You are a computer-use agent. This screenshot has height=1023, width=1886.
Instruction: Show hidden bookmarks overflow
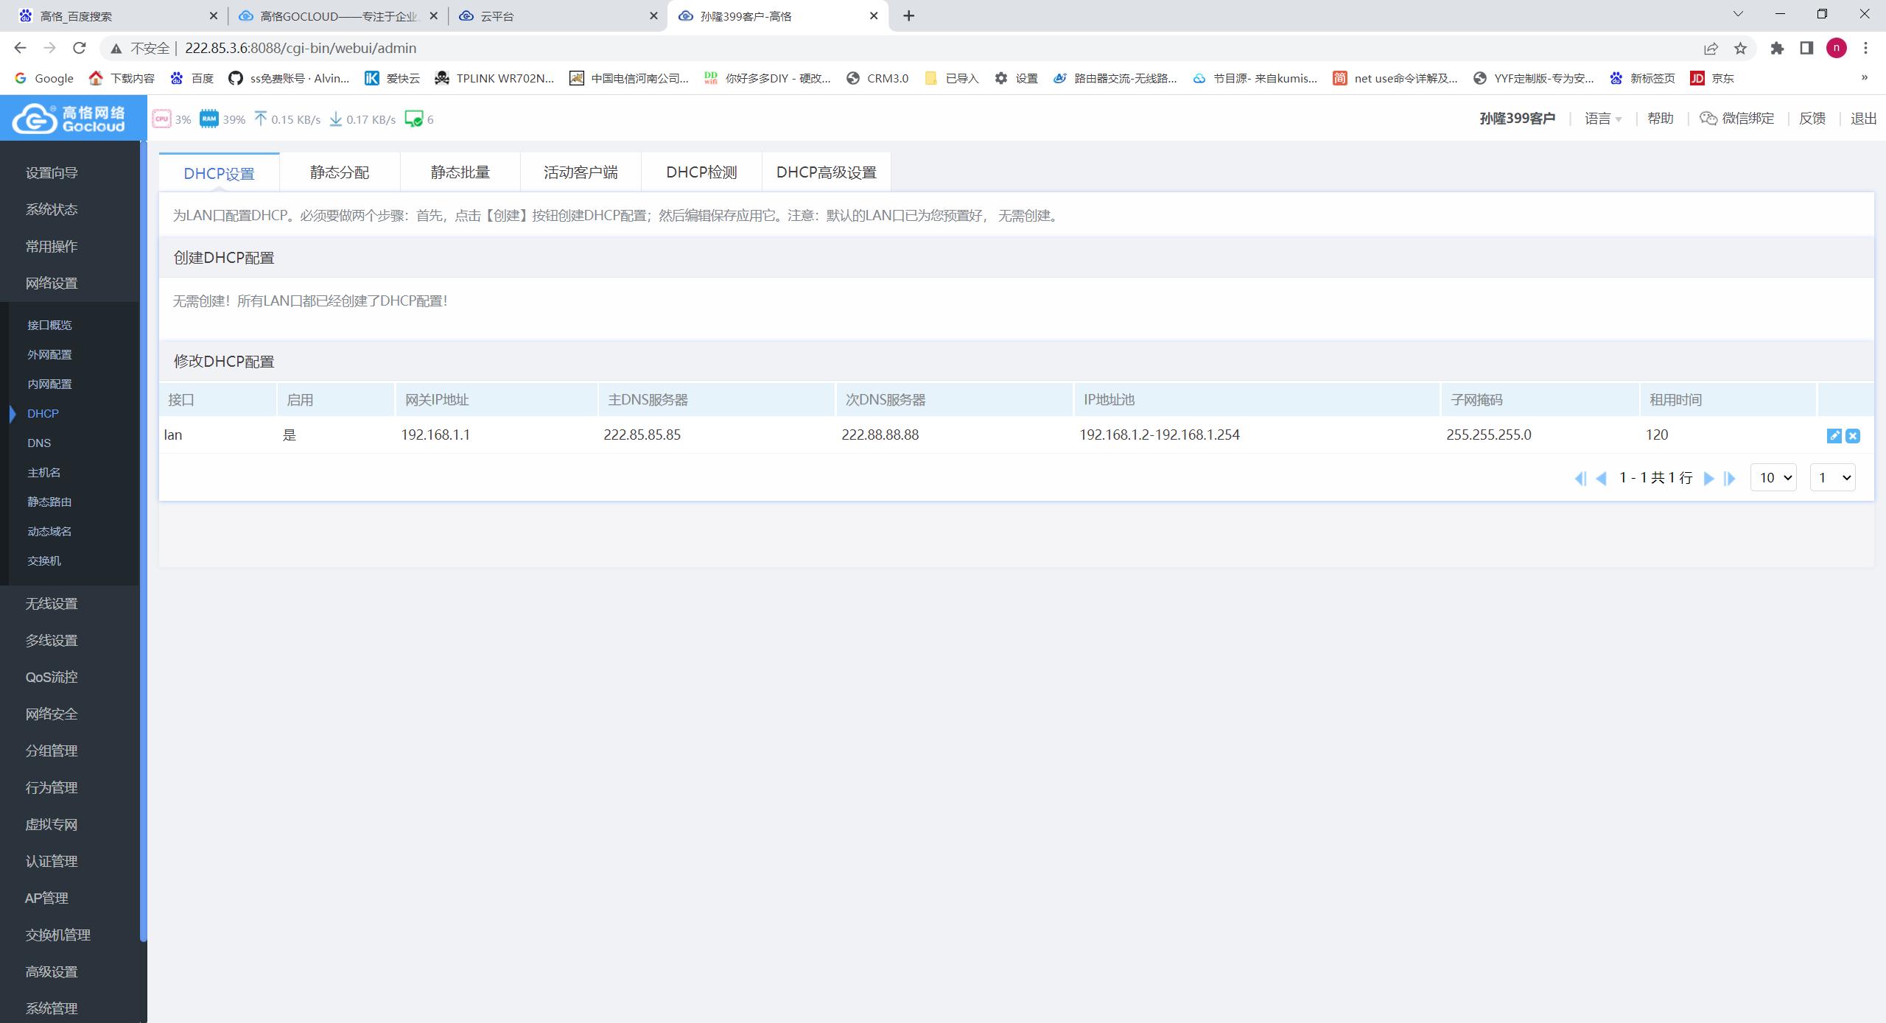pyautogui.click(x=1865, y=77)
